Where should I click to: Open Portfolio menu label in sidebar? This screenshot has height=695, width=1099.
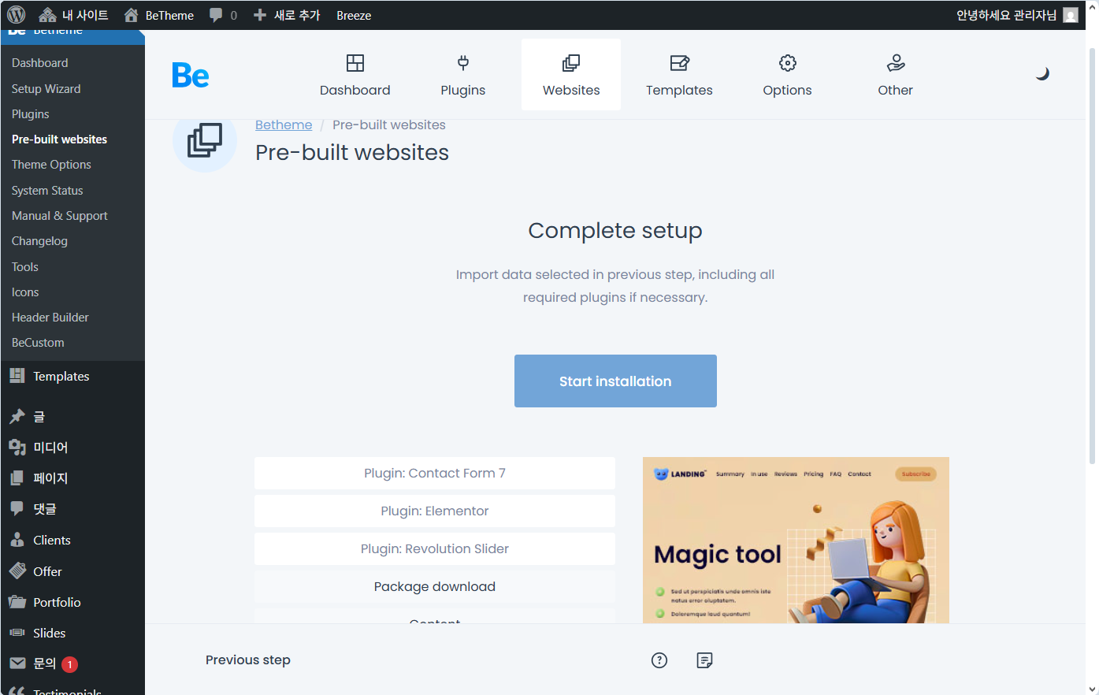coord(57,602)
